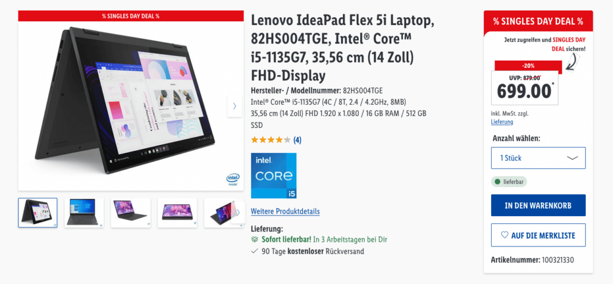Select second thumbnail showing laptop keyboard
613x284 pixels.
tap(84, 213)
